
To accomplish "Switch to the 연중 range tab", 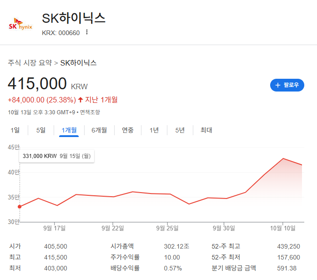I will point(127,130).
